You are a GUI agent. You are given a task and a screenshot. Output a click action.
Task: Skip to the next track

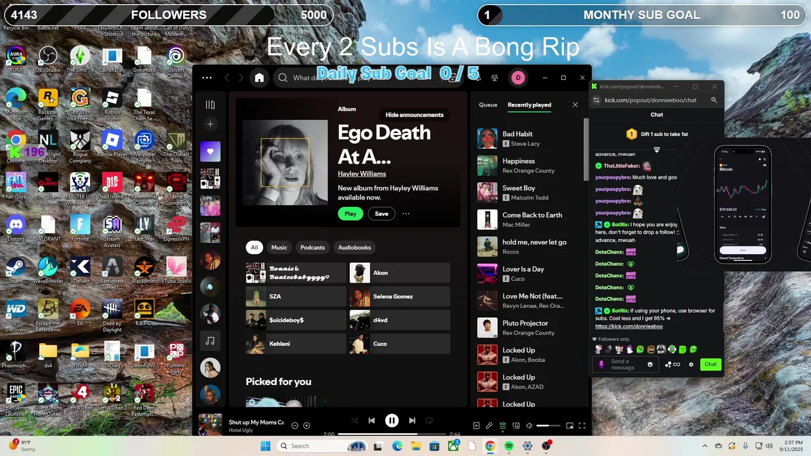[412, 421]
